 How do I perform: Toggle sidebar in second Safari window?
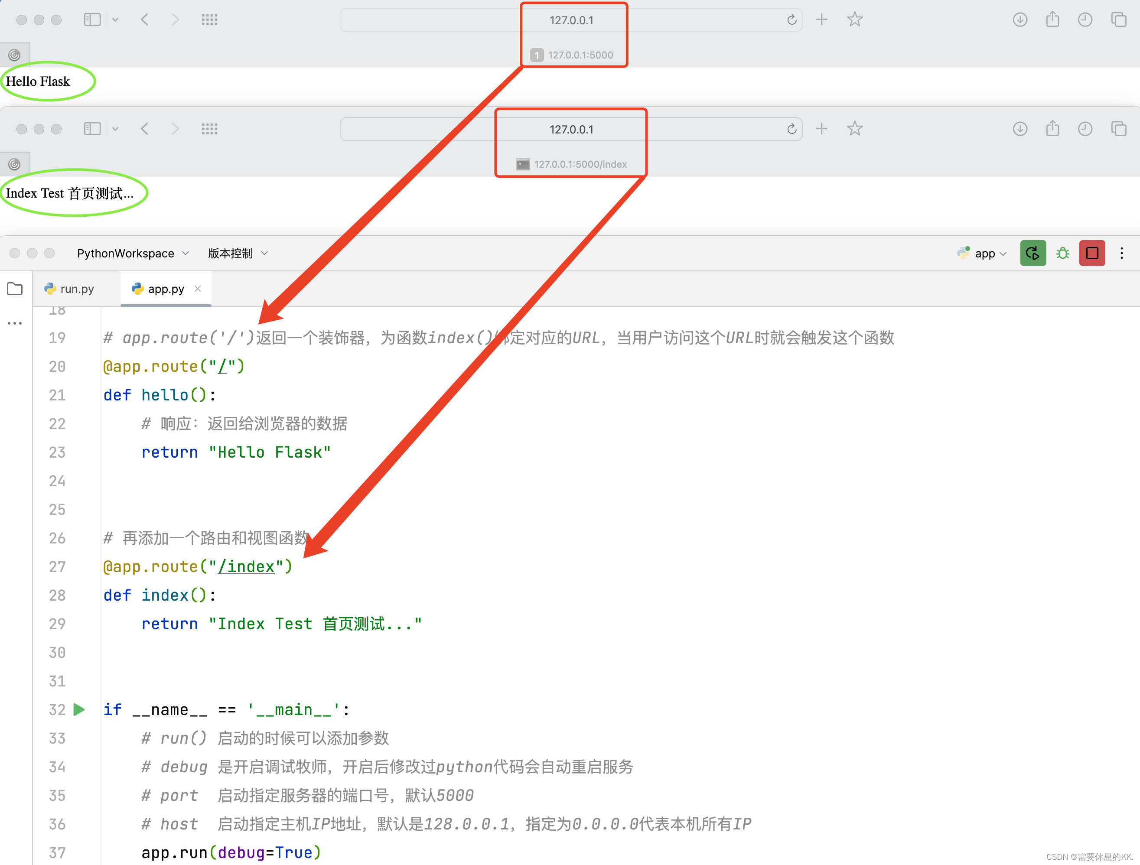[92, 128]
